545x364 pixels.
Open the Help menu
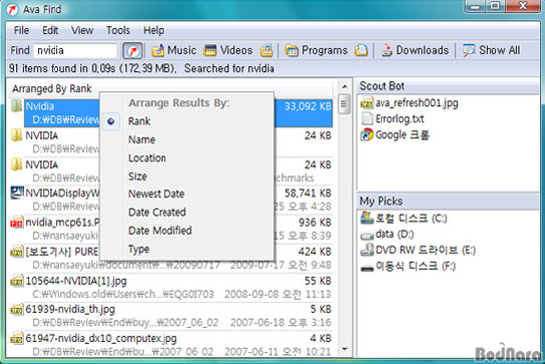coord(154,31)
